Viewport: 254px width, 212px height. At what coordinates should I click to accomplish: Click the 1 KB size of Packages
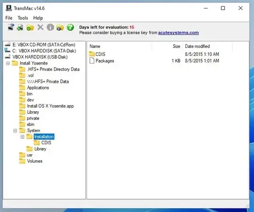[176, 61]
